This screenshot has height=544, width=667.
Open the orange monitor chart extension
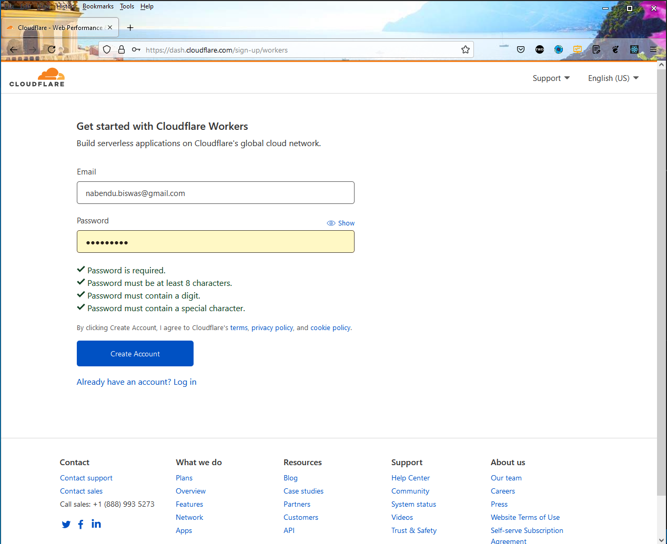click(578, 49)
